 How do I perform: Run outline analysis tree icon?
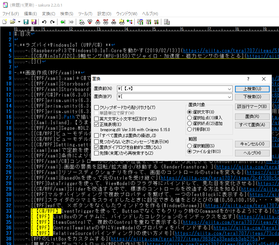click(129, 22)
